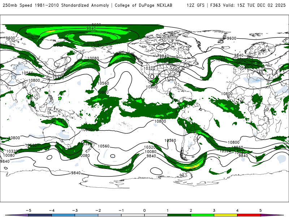
Task: Click the '4' colorbar tick label
Action: click(237, 210)
